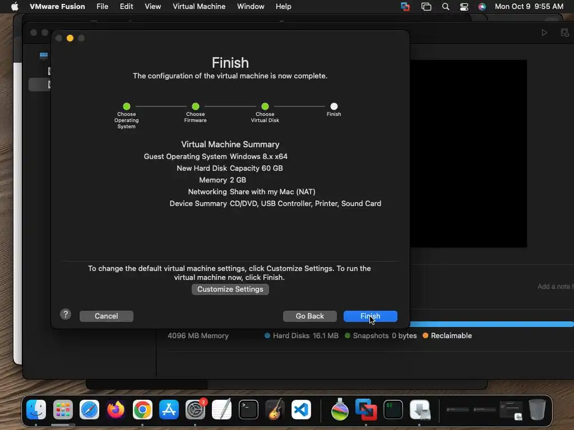Open Trash from the Dock
Viewport: 574px width, 430px height.
click(538, 409)
